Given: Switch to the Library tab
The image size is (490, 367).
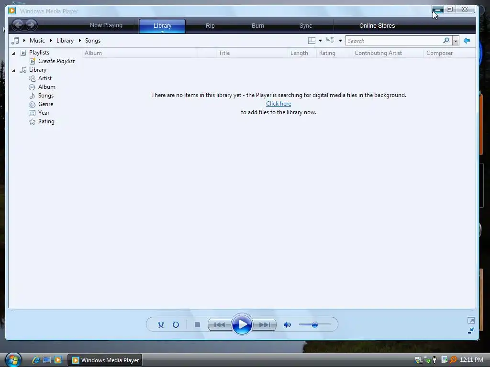Looking at the screenshot, I should pos(162,26).
